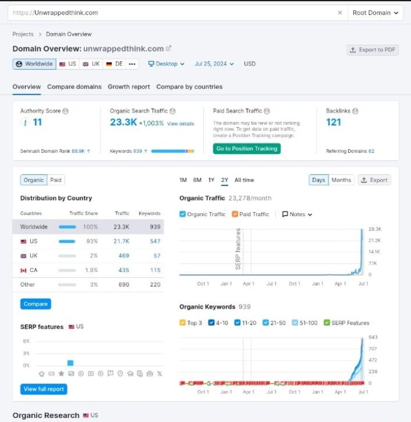411x422 pixels.
Task: Open the Compare by countries tab
Action: pos(190,87)
